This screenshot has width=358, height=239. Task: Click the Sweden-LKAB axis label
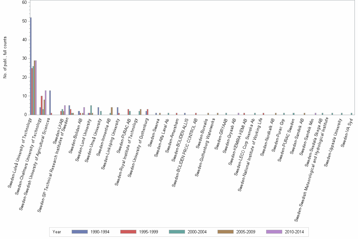pos(59,131)
